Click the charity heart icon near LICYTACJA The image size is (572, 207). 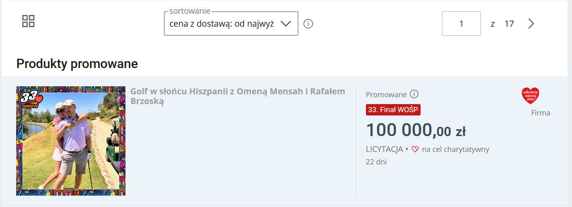point(415,149)
